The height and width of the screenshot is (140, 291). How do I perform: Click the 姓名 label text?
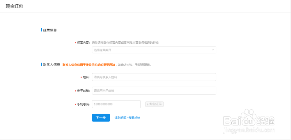click(x=86, y=77)
